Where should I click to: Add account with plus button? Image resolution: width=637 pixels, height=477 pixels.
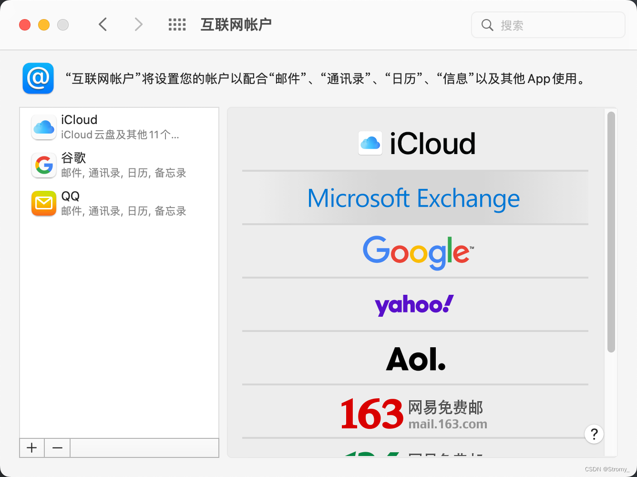coord(32,448)
